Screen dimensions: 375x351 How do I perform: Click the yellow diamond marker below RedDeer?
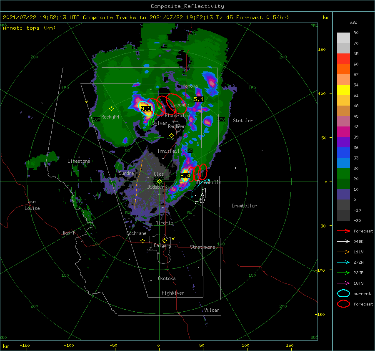pyautogui.click(x=171, y=136)
